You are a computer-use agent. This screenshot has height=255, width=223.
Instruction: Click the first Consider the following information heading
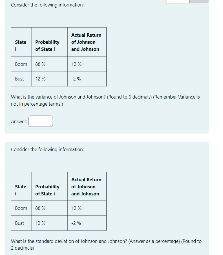pos(47,5)
